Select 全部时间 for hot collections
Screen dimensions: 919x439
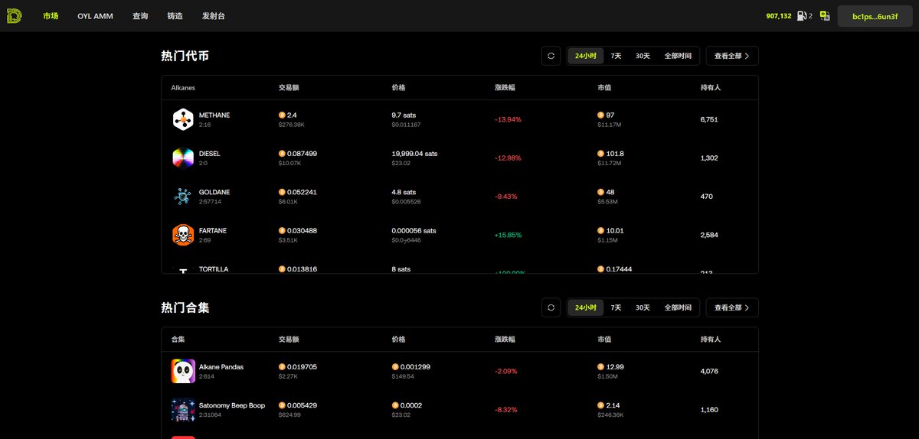point(678,307)
